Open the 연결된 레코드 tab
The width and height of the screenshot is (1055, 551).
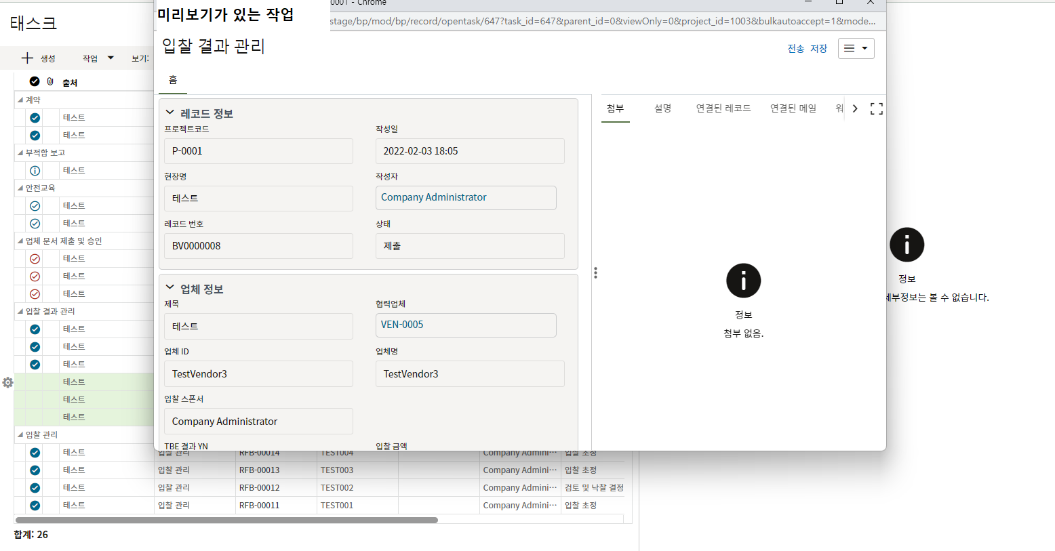click(723, 108)
